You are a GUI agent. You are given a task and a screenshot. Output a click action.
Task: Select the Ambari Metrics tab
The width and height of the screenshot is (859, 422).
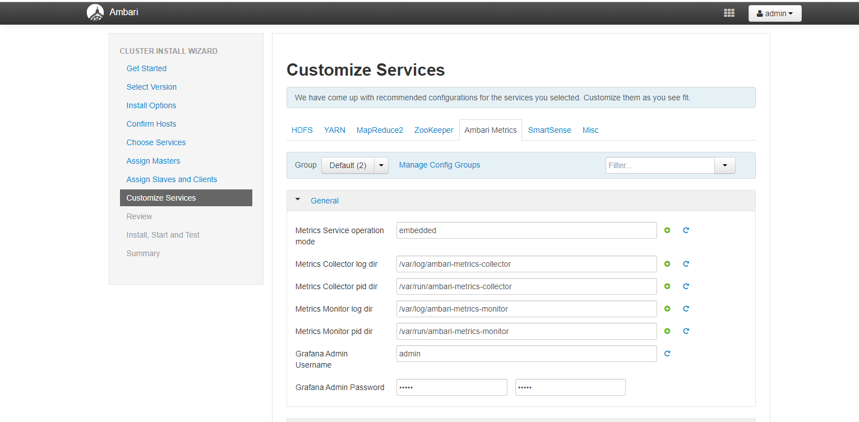pos(491,130)
